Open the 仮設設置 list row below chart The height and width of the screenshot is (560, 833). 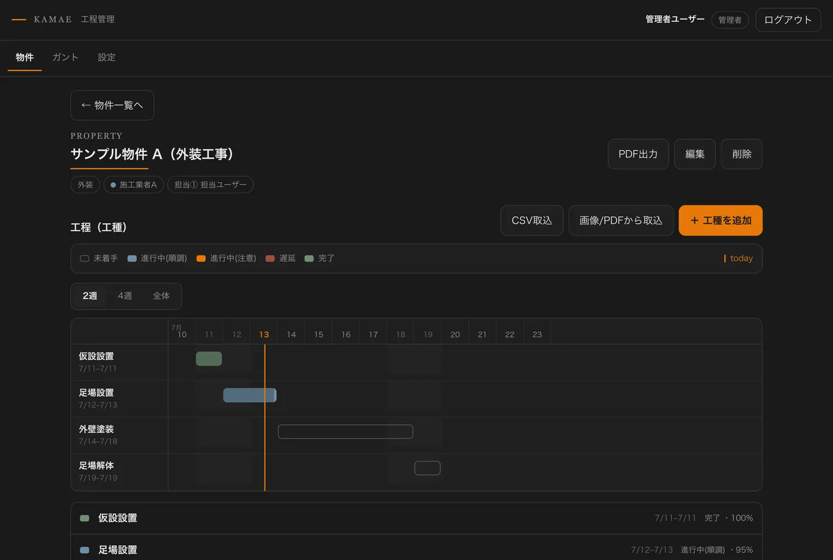coord(416,518)
